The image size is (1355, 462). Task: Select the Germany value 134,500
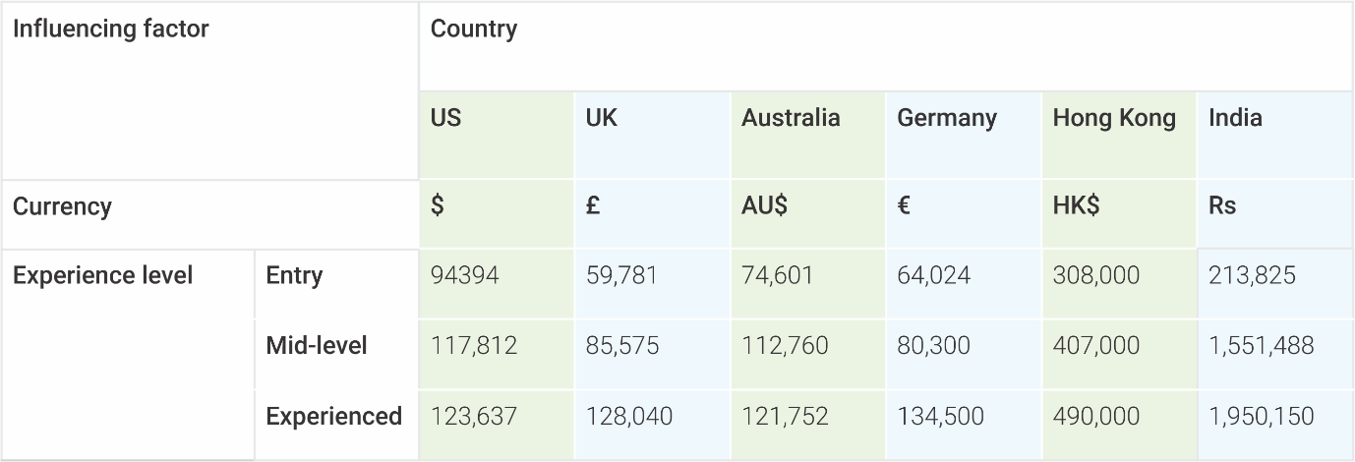(x=964, y=425)
